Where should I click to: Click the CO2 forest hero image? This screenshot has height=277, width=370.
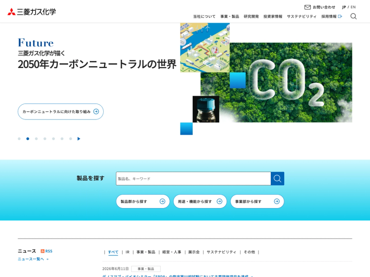[x=290, y=82]
